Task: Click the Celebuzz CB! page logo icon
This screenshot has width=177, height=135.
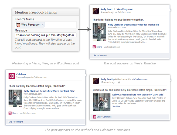Action: (x=12, y=76)
